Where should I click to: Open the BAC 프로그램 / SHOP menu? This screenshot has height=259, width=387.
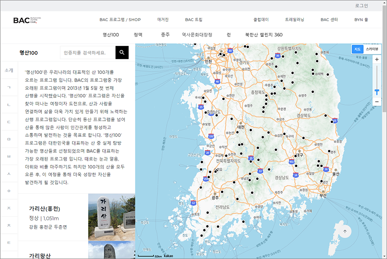point(120,20)
